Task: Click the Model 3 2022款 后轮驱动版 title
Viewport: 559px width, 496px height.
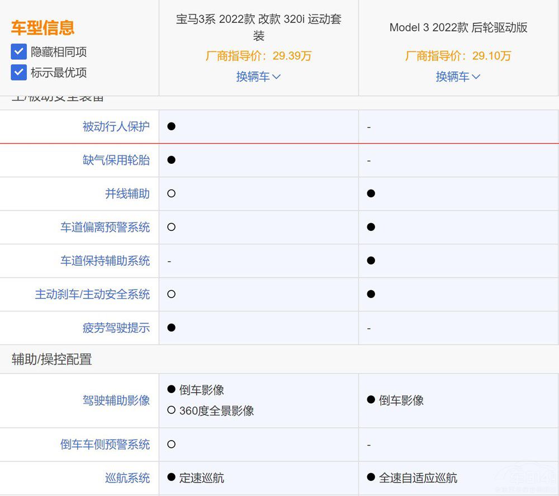Action: (x=458, y=27)
